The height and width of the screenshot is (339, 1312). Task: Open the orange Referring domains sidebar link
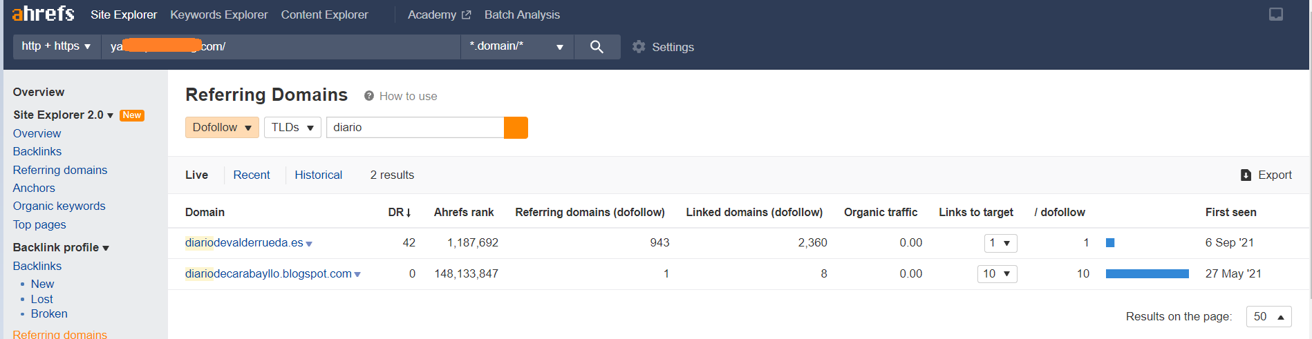60,334
